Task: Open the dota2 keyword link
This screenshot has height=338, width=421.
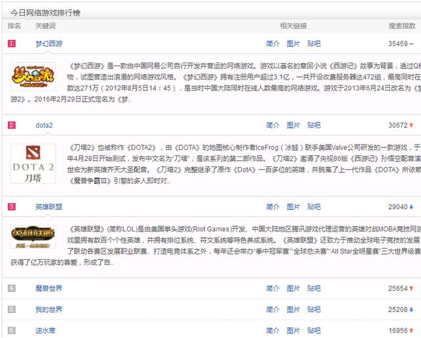Action: [x=44, y=125]
